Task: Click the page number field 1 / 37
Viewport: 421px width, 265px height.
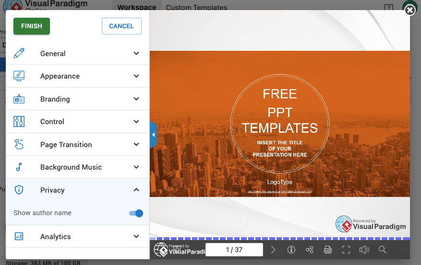Action: click(x=234, y=250)
